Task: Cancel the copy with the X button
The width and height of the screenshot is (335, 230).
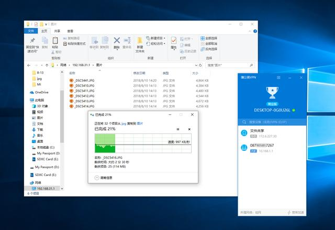Action: point(189,129)
